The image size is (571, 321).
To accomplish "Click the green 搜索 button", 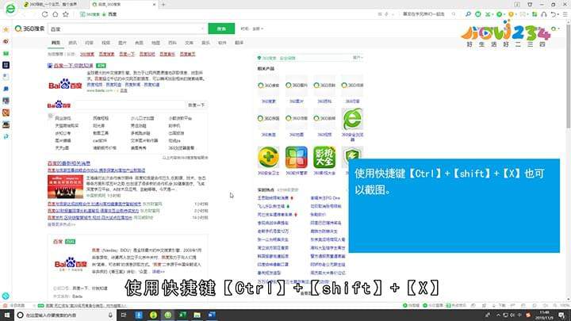I will coord(221,29).
